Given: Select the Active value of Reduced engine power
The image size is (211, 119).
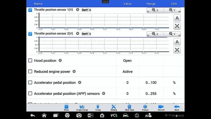Looking at the screenshot, I should click(x=128, y=71).
